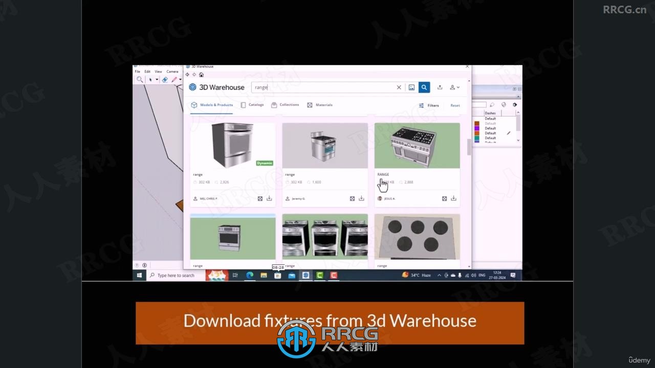Go to Warehouse home icon

coord(201,75)
